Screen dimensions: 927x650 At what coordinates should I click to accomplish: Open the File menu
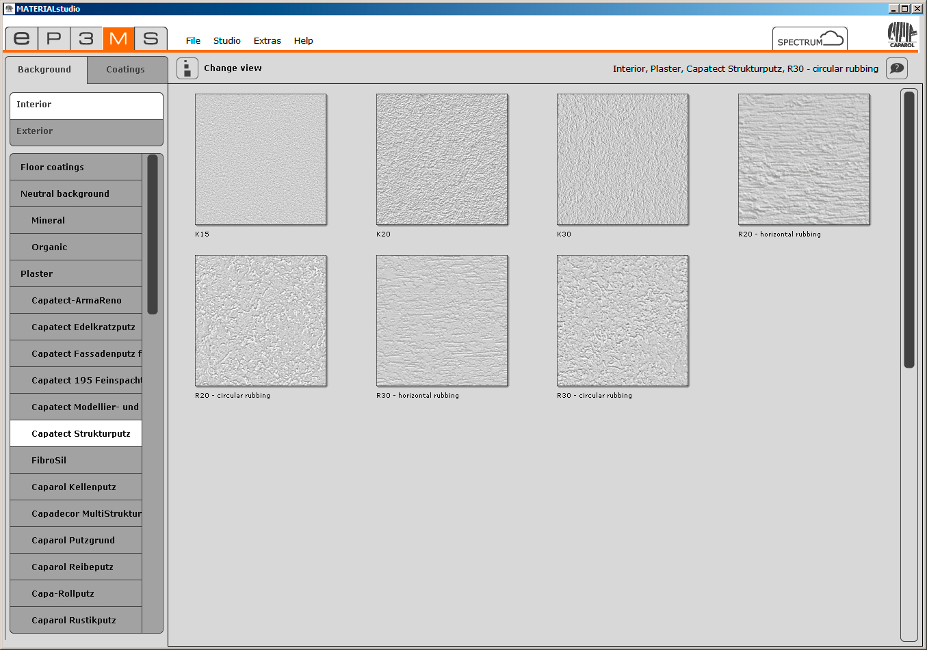pyautogui.click(x=193, y=41)
